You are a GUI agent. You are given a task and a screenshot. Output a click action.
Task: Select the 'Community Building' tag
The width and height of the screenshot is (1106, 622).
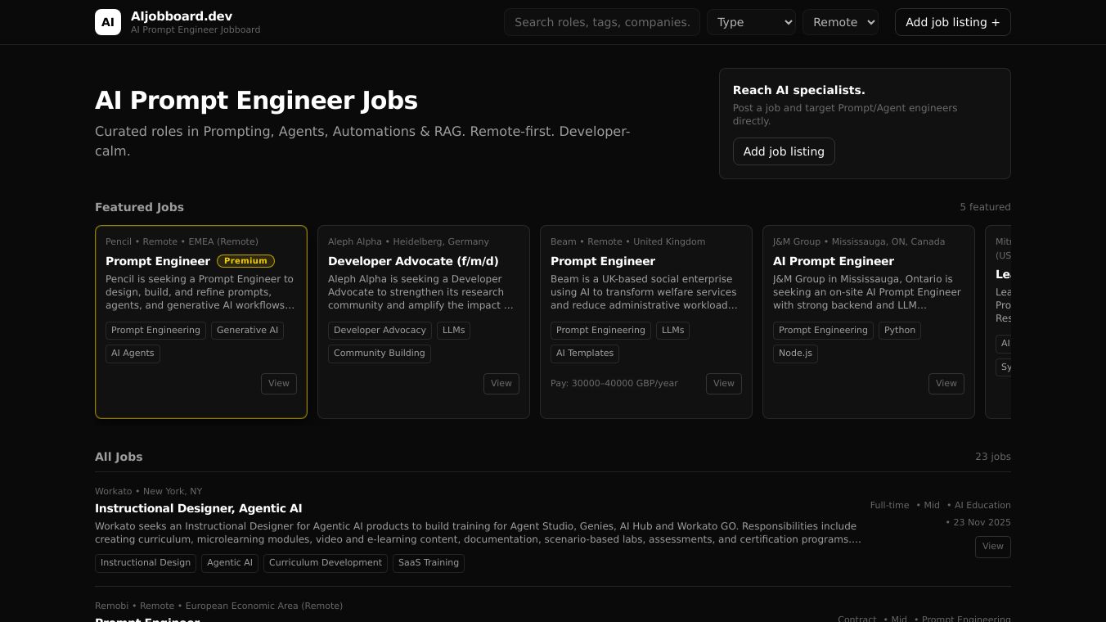[379, 353]
